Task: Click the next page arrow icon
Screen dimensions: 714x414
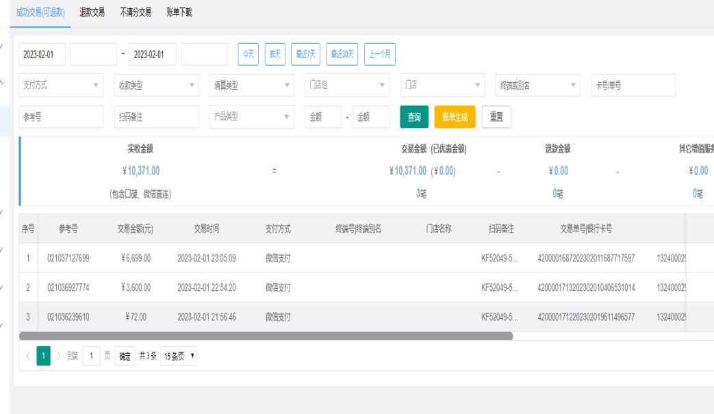Action: coord(59,356)
